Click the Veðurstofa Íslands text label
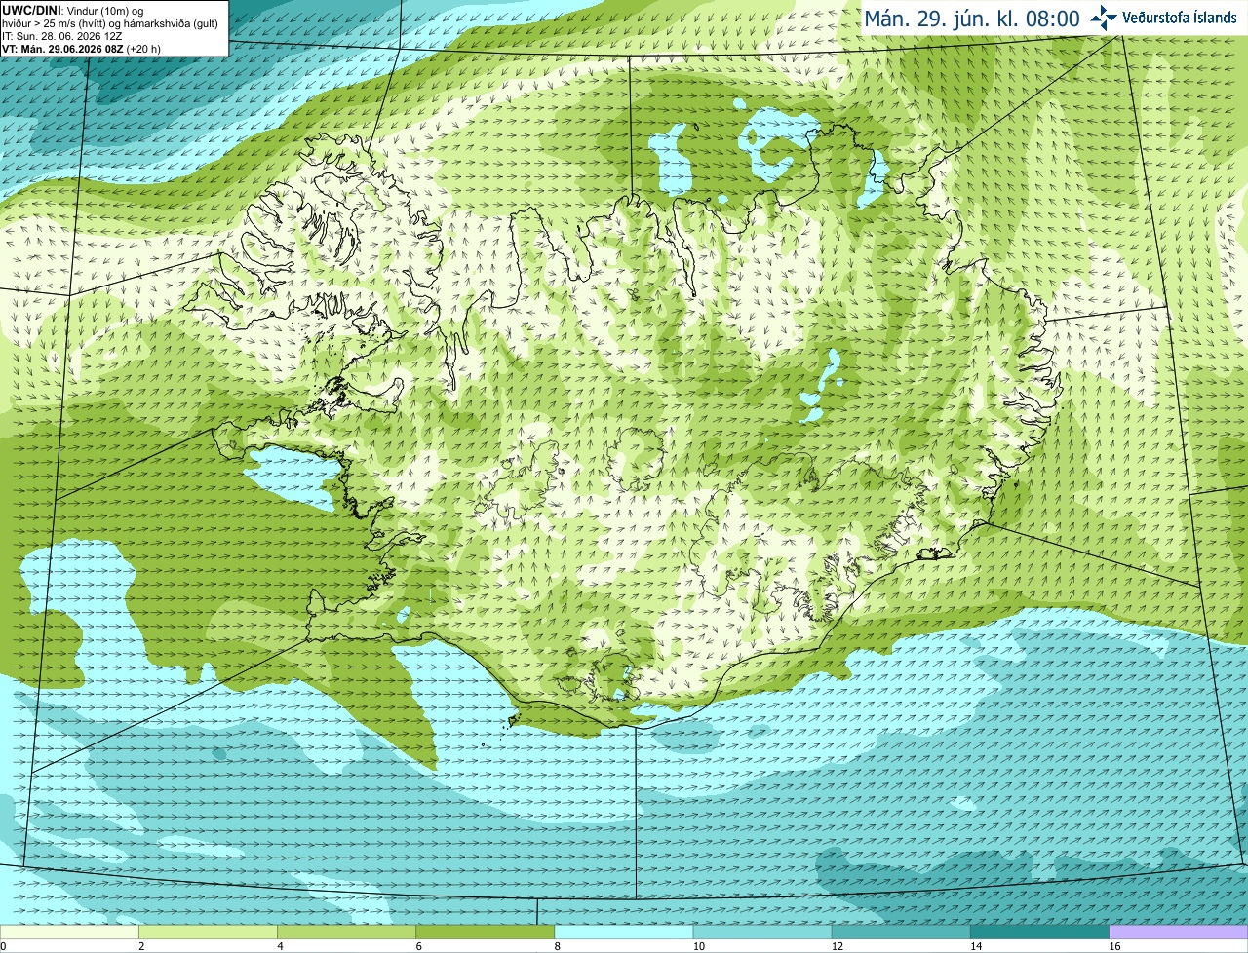 pyautogui.click(x=1179, y=18)
